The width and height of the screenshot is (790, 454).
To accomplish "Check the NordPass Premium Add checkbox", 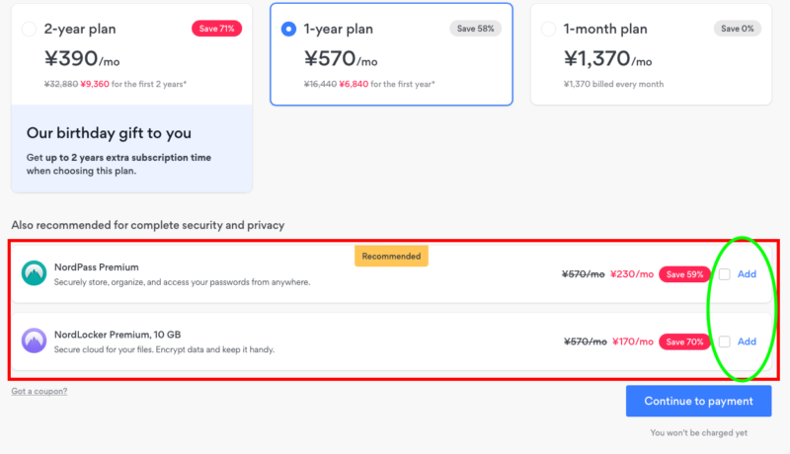I will click(725, 274).
